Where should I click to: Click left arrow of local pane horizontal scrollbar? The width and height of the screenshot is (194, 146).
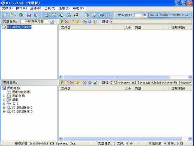pyautogui.click(x=61, y=139)
